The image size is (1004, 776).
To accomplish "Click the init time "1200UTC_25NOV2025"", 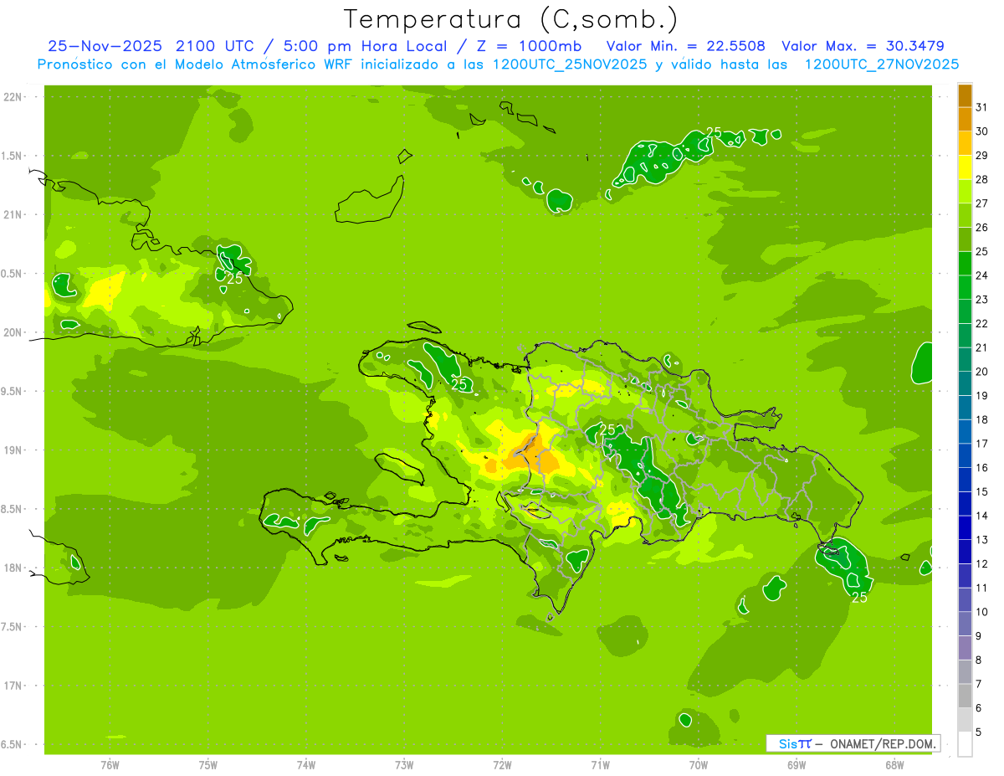I will [x=570, y=64].
